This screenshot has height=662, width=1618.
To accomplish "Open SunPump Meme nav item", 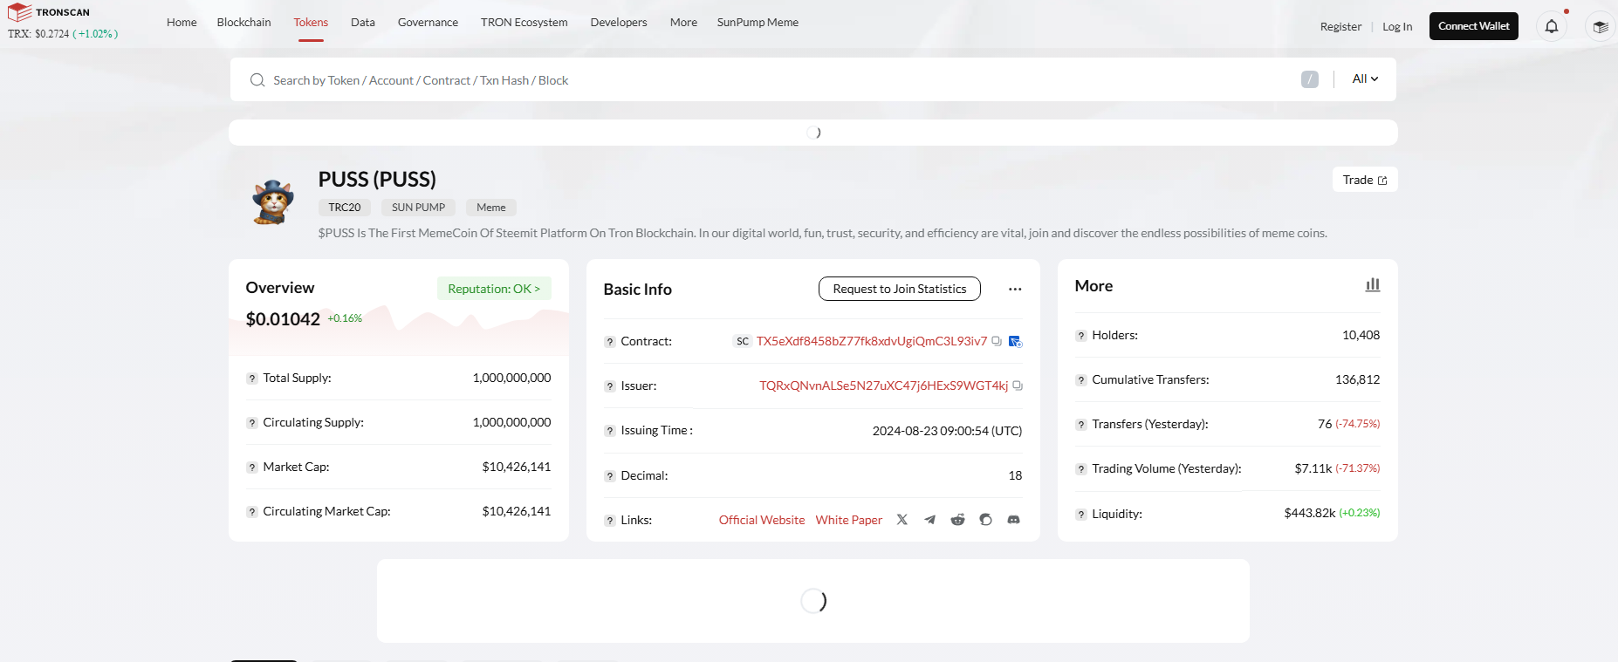I will pyautogui.click(x=758, y=22).
